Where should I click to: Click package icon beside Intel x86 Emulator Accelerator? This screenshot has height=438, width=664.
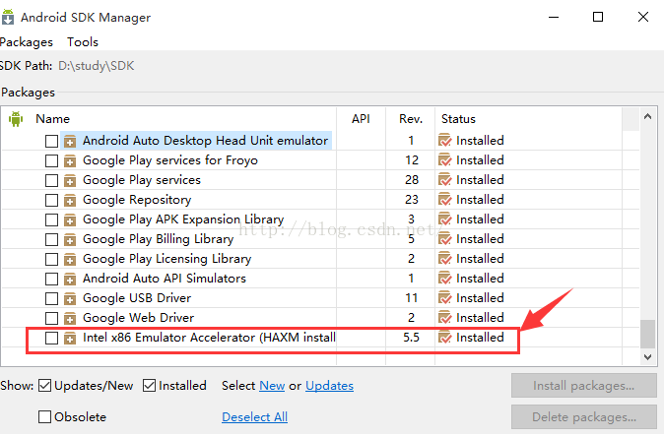click(70, 338)
